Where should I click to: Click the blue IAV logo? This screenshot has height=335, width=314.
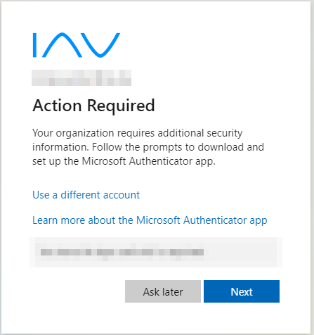[x=77, y=45]
